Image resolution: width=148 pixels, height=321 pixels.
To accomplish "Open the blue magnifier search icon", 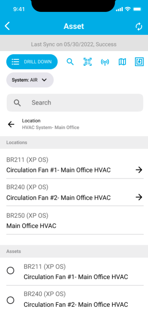I will tap(70, 61).
